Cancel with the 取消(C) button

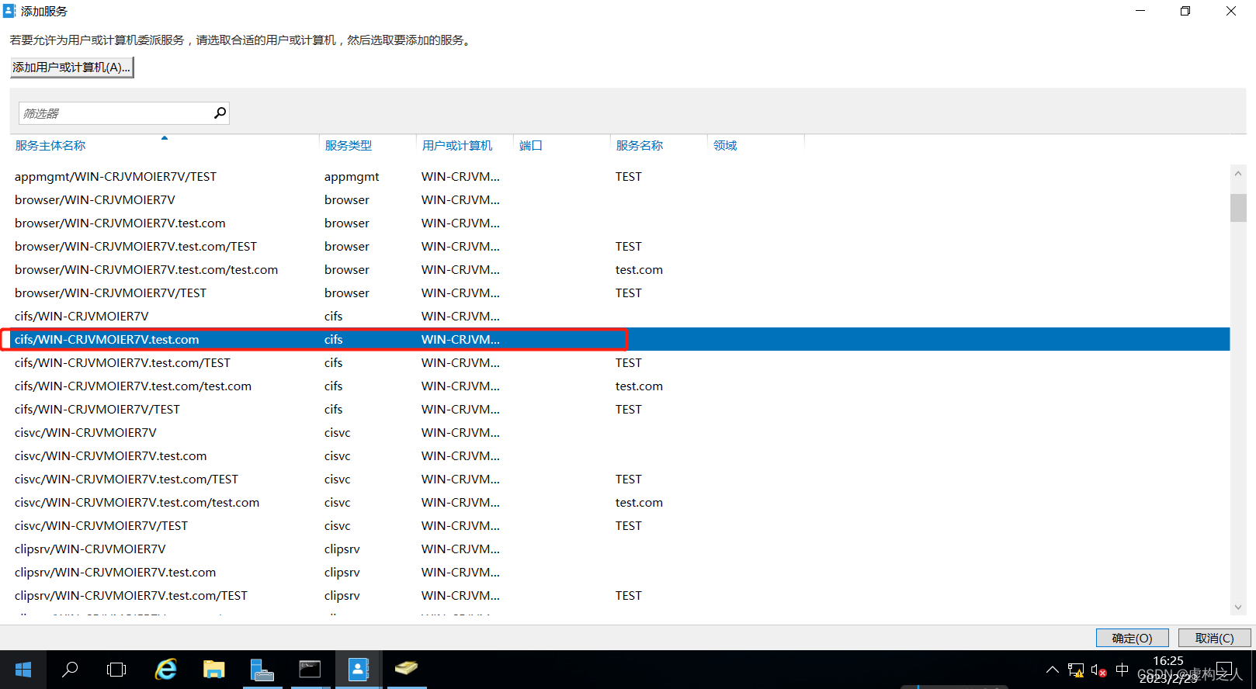1214,638
